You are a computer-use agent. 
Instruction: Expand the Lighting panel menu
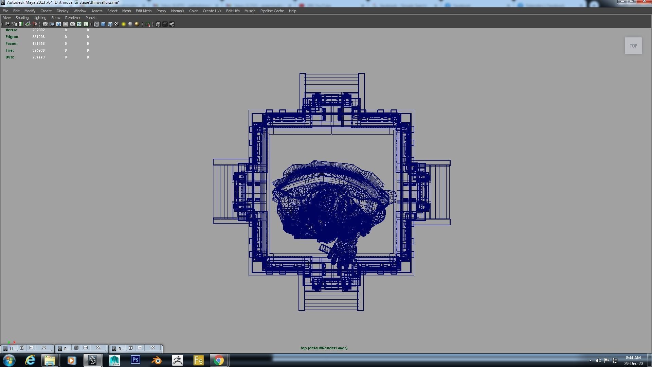click(x=40, y=18)
